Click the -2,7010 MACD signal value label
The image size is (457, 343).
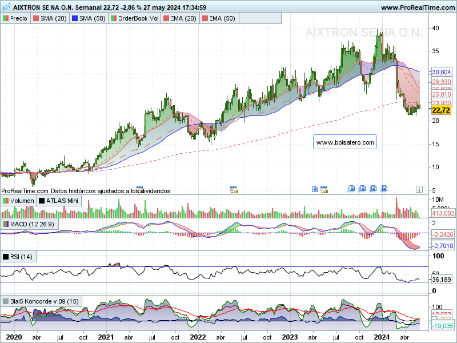coord(442,246)
